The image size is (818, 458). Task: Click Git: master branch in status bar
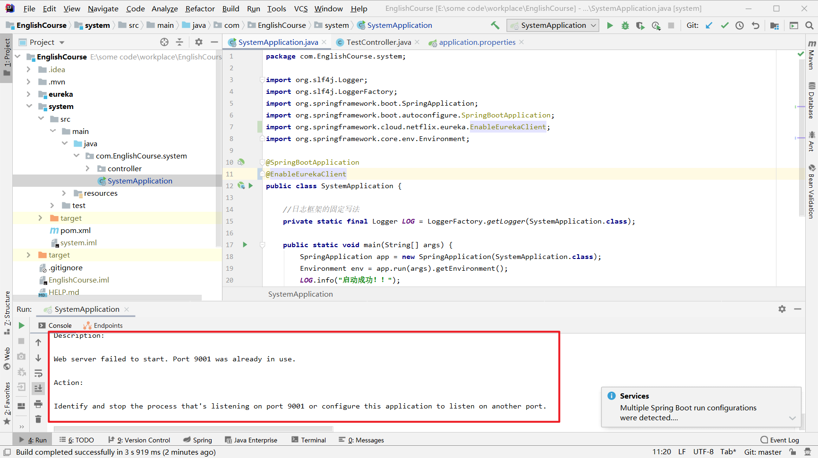click(762, 452)
